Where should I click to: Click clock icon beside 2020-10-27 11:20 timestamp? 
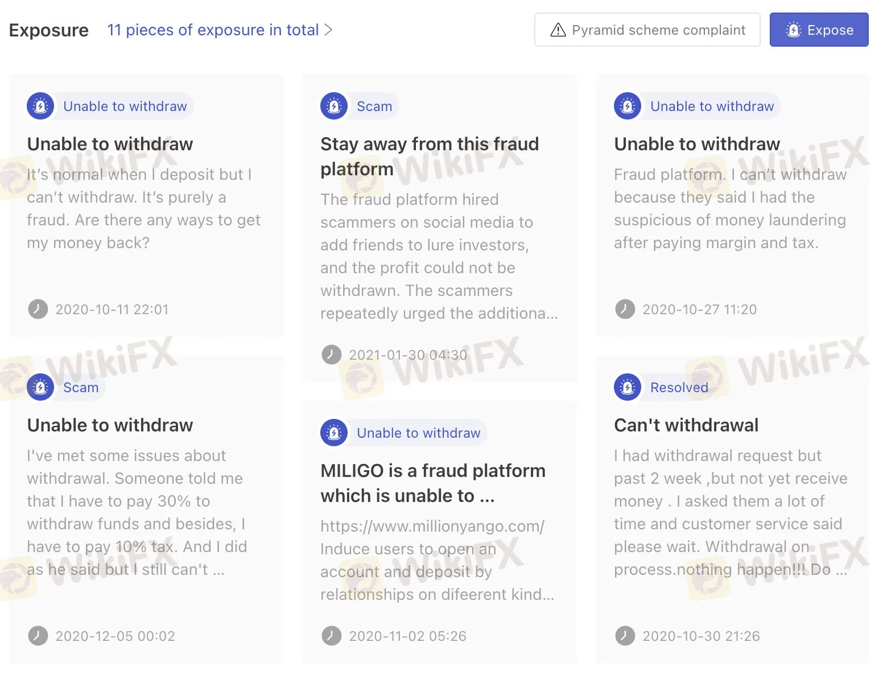point(625,310)
